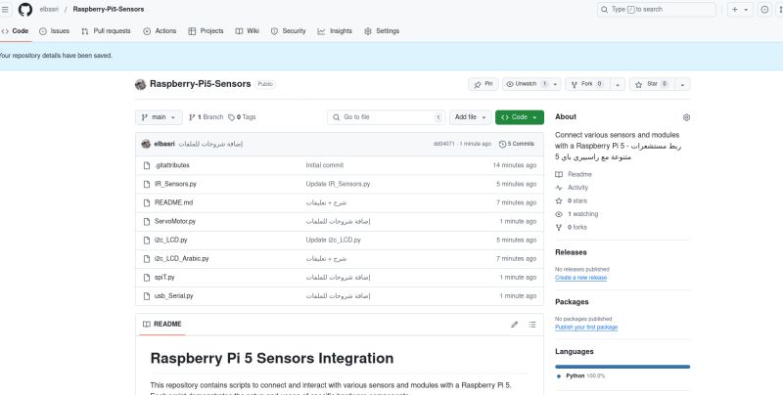Click the file icon beside usb_Serial.py
This screenshot has height=395, width=783.
point(147,296)
